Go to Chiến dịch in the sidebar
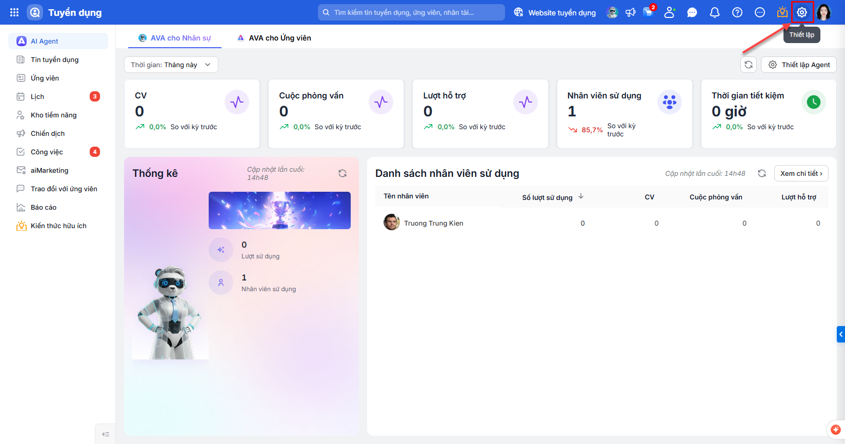The image size is (845, 444). tap(58, 133)
